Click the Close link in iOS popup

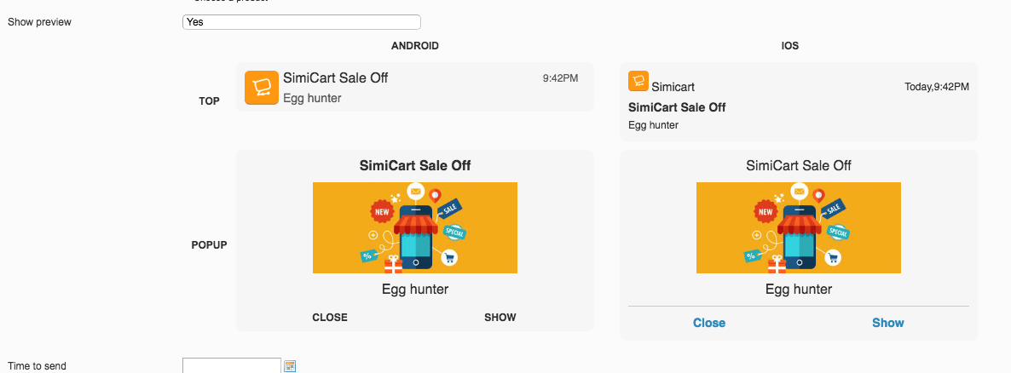tap(709, 323)
